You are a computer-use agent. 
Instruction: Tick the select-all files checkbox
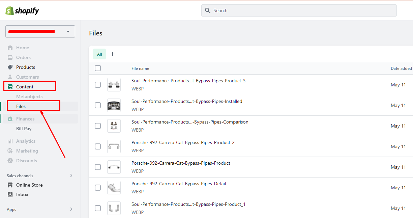98,68
